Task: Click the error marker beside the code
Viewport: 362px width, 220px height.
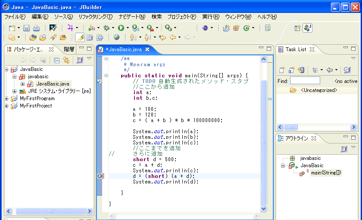Action: (100, 176)
